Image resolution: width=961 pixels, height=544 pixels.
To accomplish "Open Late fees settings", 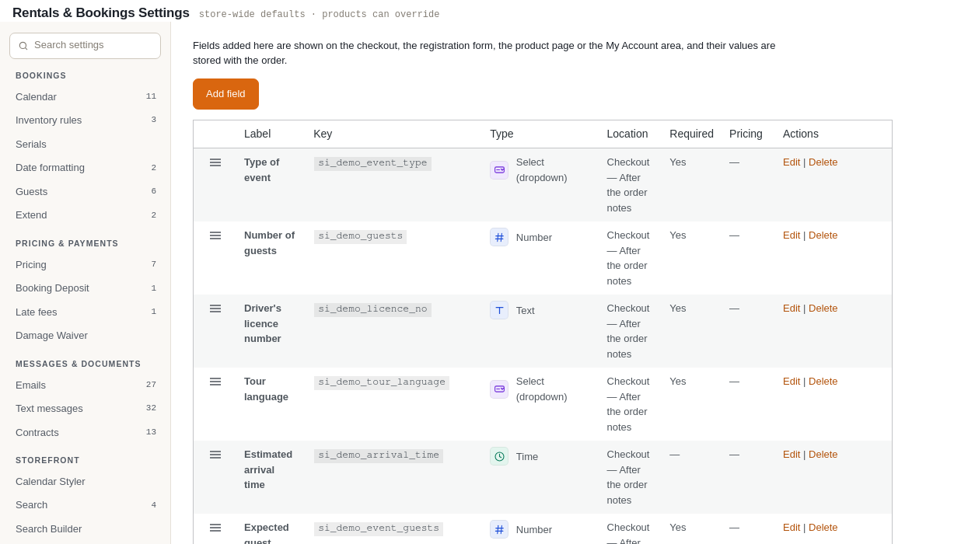I will pos(86,312).
